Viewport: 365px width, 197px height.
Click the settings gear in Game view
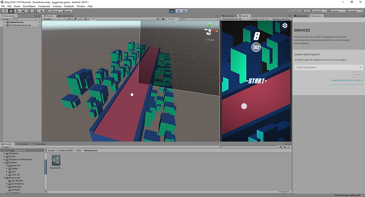coord(285,26)
